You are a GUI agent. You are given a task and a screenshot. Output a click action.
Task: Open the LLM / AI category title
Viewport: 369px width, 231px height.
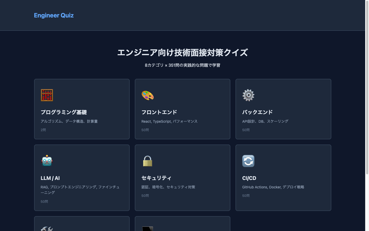50,178
